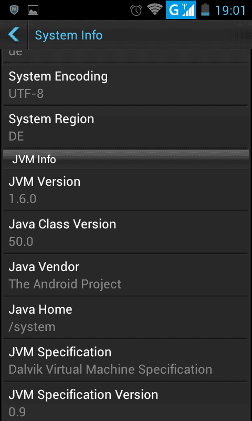Viewport: 252px width, 421px height.
Task: Select the System Region DE entry
Action: click(x=126, y=127)
